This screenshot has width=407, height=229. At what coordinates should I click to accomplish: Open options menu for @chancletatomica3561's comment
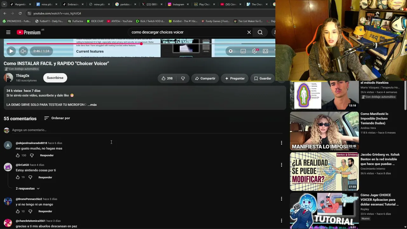point(281,221)
